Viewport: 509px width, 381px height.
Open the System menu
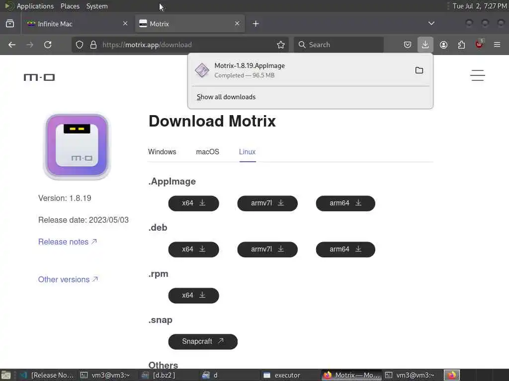[x=97, y=6]
